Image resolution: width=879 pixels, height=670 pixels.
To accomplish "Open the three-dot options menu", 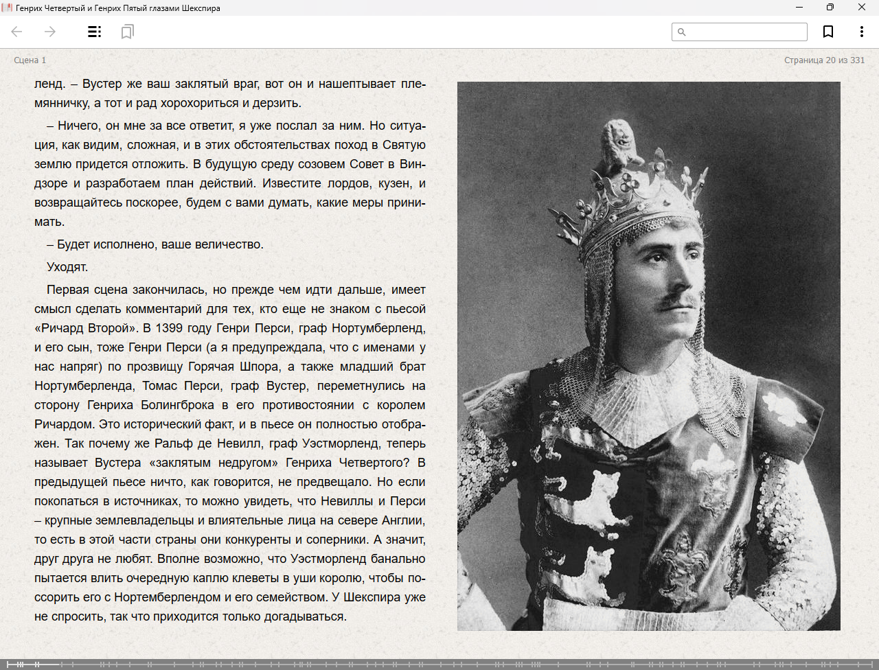I will [x=861, y=32].
